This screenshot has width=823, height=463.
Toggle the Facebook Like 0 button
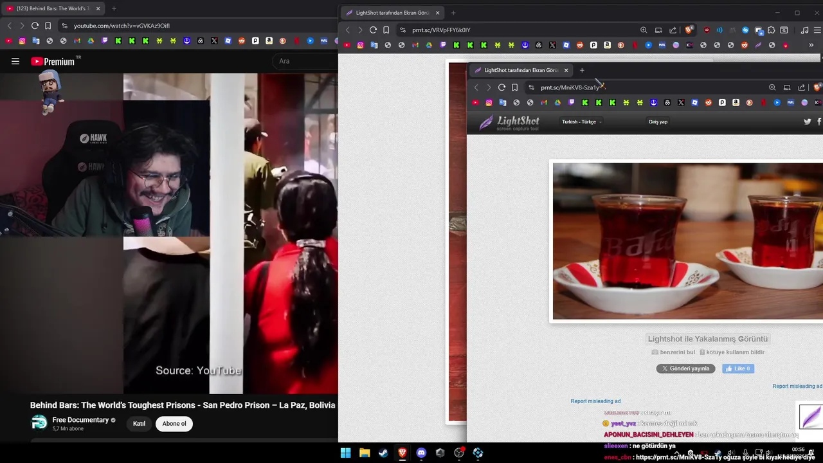click(x=738, y=368)
